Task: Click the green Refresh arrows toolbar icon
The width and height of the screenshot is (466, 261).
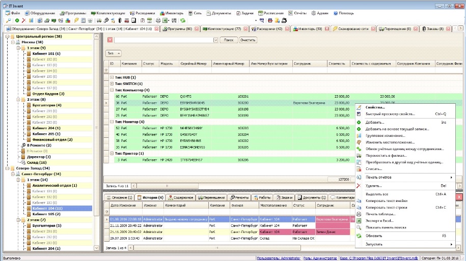Action: [182, 20]
